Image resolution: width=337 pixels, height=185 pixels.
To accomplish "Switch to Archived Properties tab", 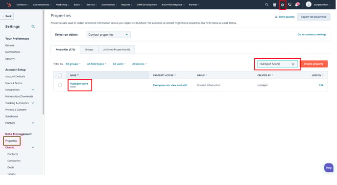I will [117, 49].
